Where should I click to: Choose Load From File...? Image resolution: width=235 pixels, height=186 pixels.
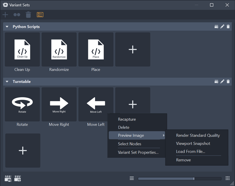tap(191, 151)
